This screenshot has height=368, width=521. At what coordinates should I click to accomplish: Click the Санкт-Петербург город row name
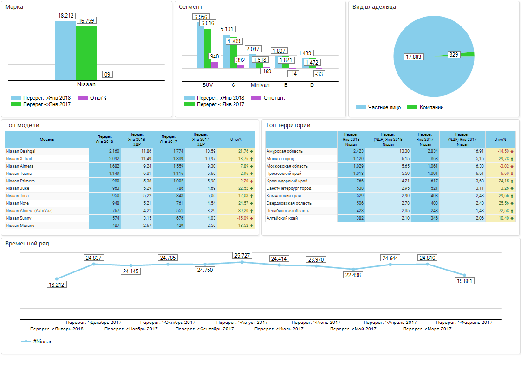point(289,189)
